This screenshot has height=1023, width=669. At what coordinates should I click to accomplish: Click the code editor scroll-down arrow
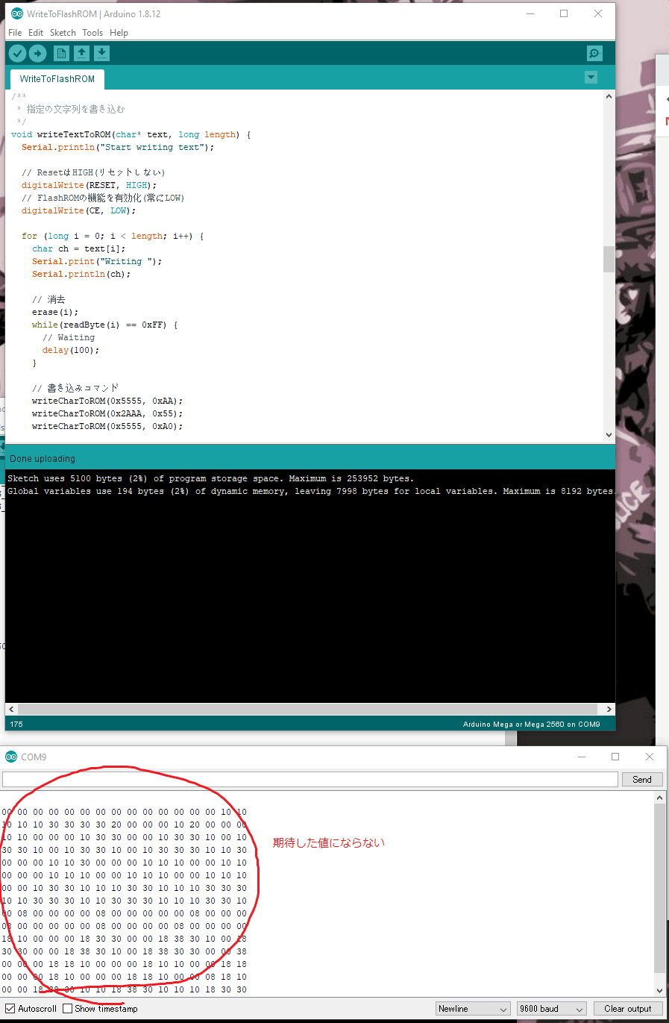pos(609,435)
